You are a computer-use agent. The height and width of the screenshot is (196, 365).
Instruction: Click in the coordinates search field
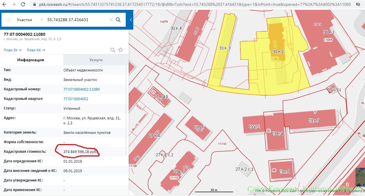tap(77, 20)
